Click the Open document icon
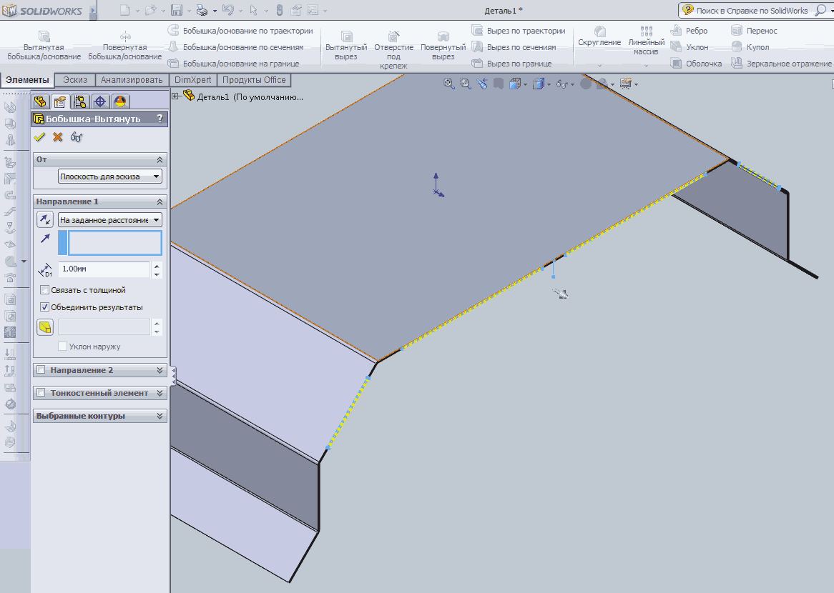Viewport: 834px width, 593px height. click(150, 10)
